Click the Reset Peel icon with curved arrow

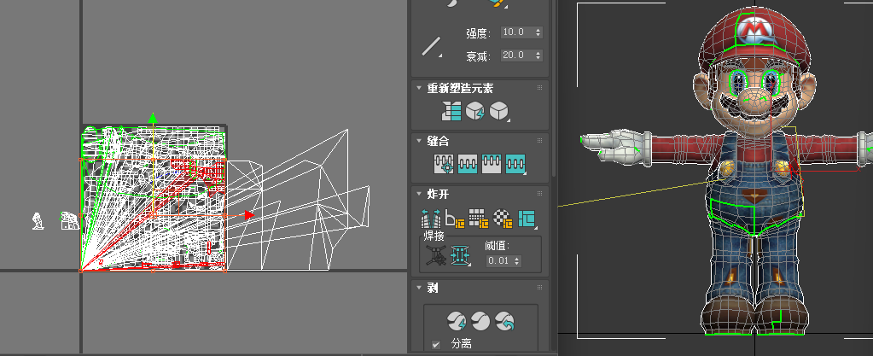[504, 321]
